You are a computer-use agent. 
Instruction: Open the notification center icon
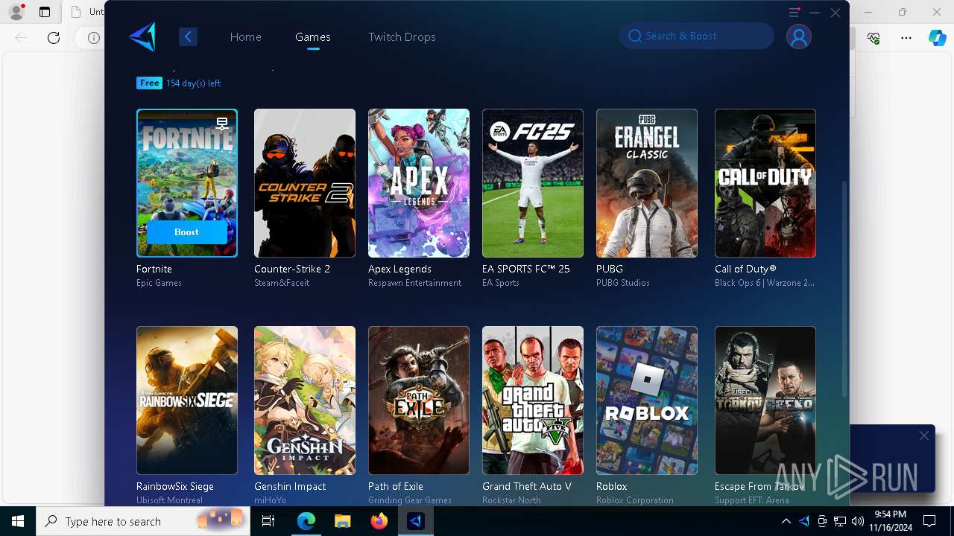(x=929, y=521)
